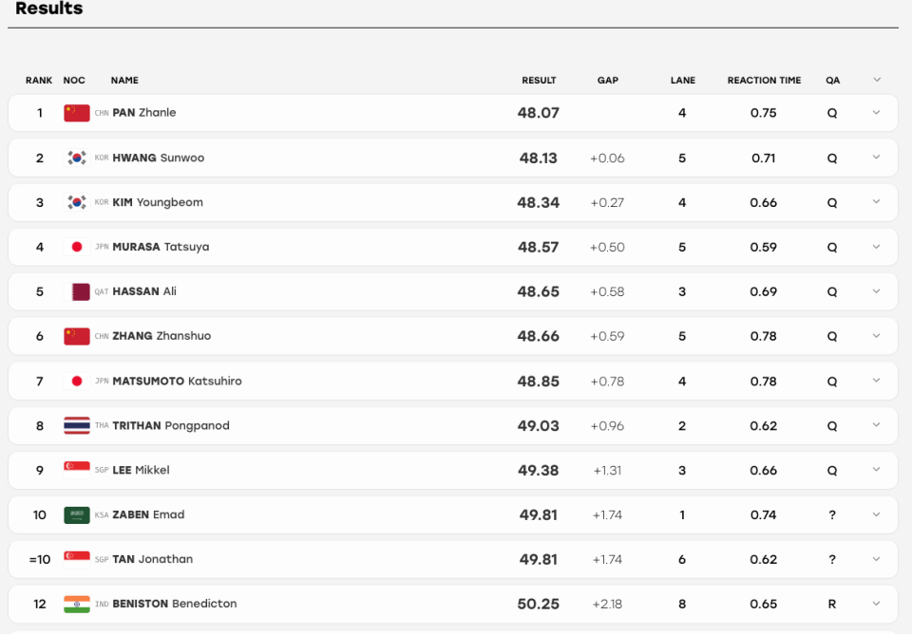Open athlete TAN Jonathan's name

click(x=152, y=559)
